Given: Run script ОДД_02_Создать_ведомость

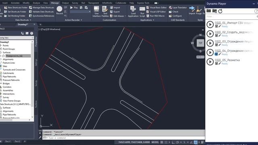Looking at the screenshot, I should 210,34.
